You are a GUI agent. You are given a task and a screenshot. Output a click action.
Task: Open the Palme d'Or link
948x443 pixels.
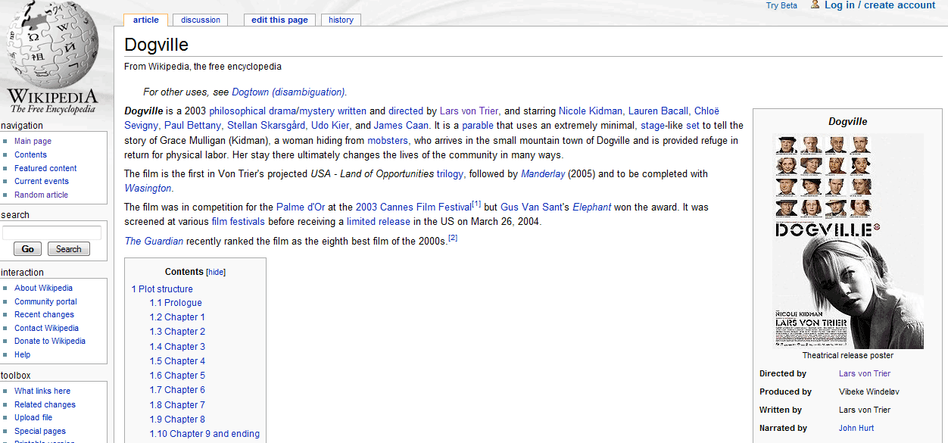301,207
